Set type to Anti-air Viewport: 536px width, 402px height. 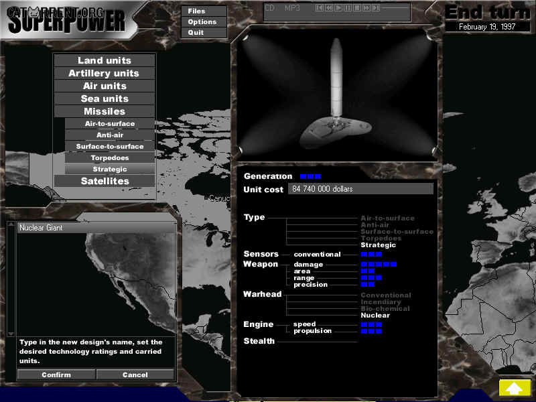tap(375, 225)
